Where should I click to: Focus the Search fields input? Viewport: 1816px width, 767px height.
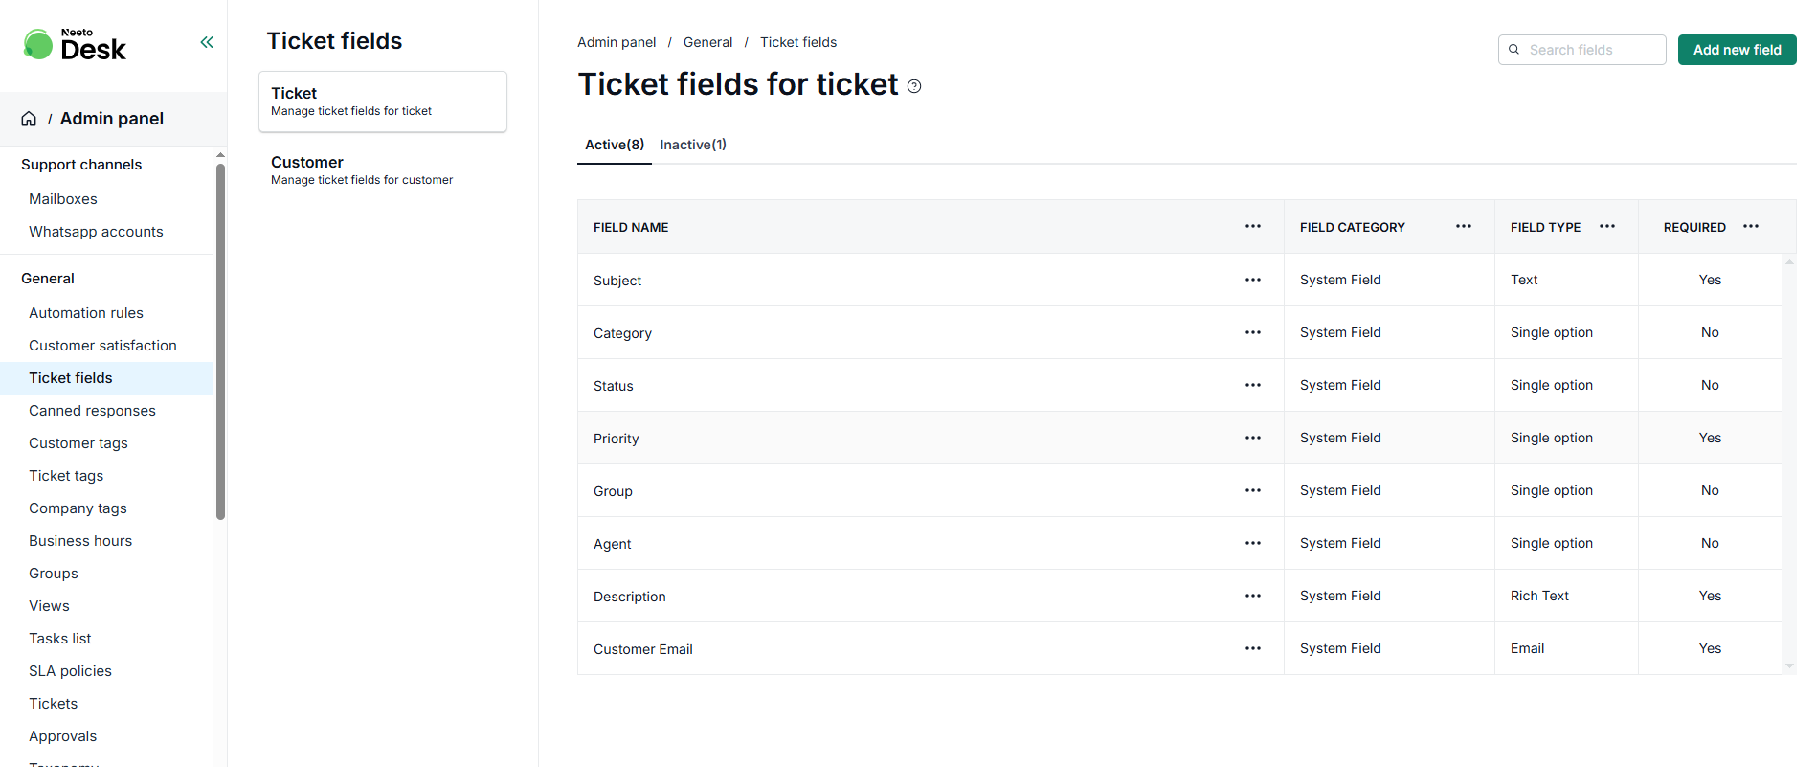pyautogui.click(x=1581, y=50)
